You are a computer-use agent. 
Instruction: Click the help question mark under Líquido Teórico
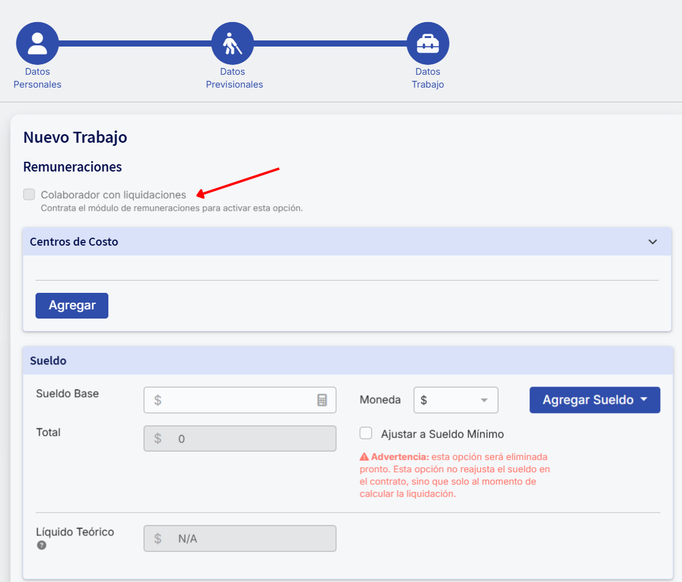(41, 545)
